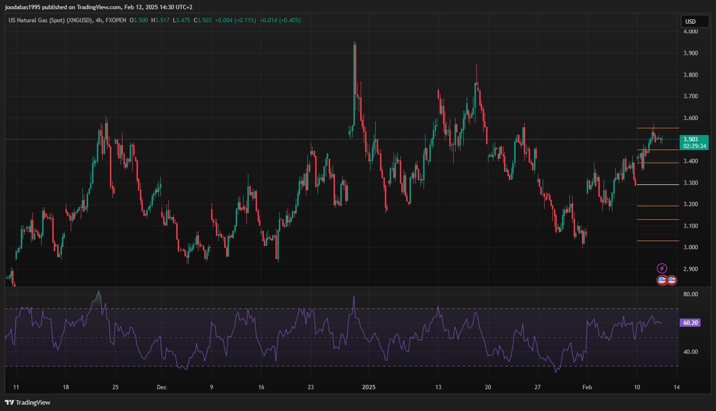Viewport: 716px width, 411px height.
Task: Click the 80.00 RSI axis label
Action: (690, 294)
